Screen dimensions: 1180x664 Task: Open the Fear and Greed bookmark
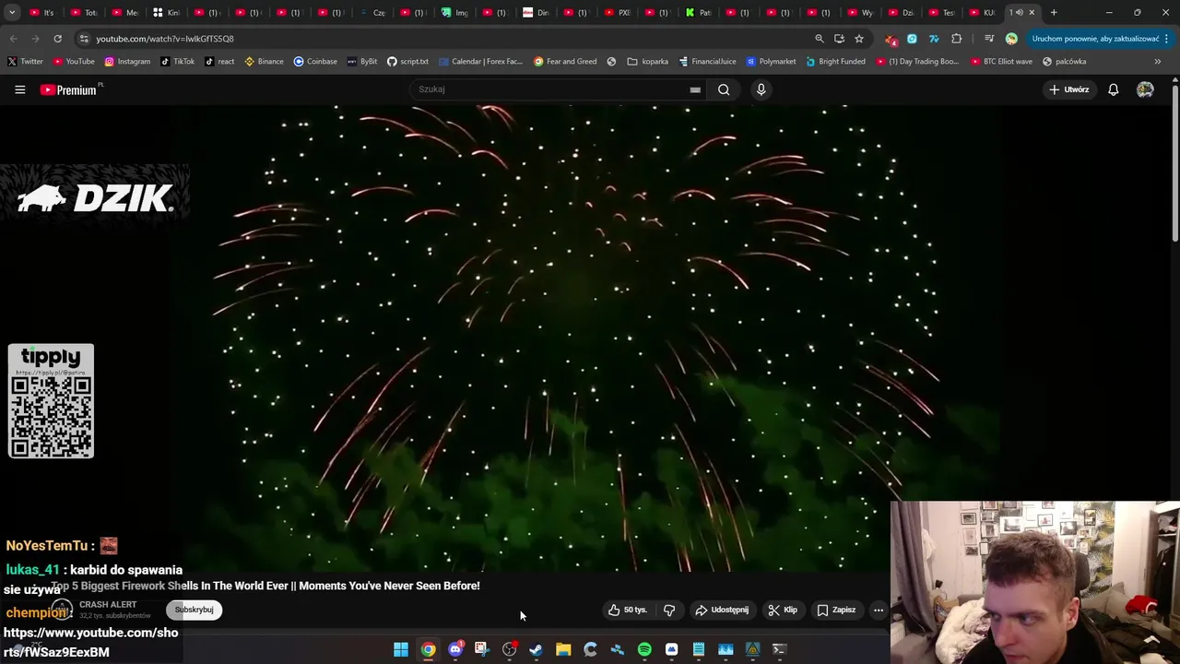565,62
